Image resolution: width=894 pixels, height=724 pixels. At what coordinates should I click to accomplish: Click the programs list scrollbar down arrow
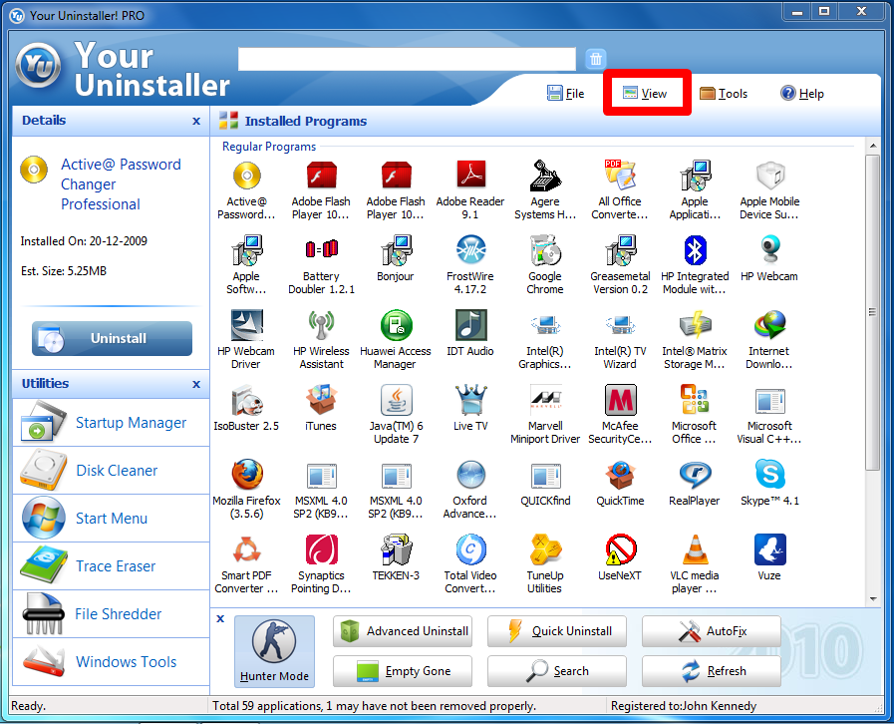[x=873, y=599]
